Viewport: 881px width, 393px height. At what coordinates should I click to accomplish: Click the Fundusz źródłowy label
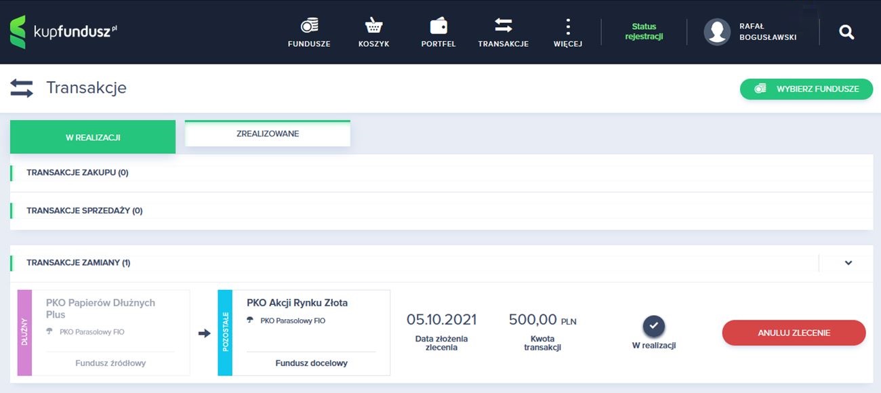pos(110,363)
